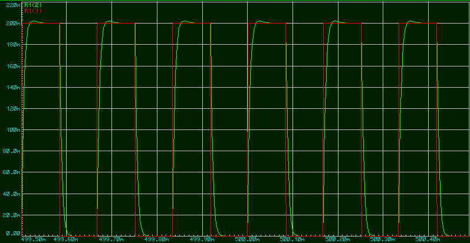Viewport: 470px width, 243px height.
Task: Pick the 500.00m time axis marker
Action: pyautogui.click(x=247, y=239)
